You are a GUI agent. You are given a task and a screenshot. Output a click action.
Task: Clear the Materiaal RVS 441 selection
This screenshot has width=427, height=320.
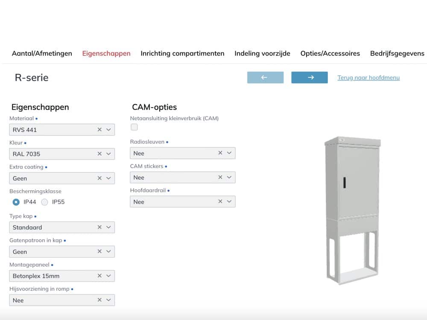coord(99,130)
